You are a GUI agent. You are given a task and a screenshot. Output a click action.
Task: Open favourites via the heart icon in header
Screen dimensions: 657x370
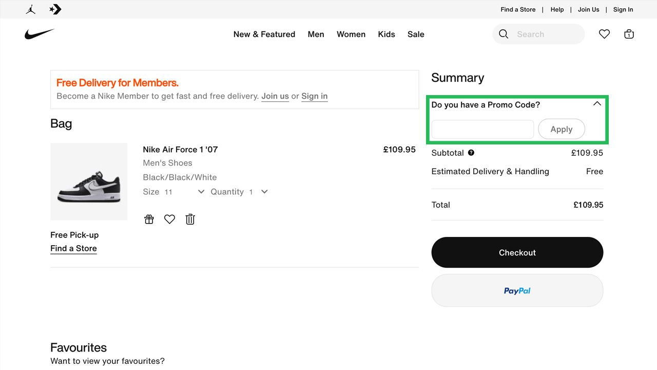(604, 33)
